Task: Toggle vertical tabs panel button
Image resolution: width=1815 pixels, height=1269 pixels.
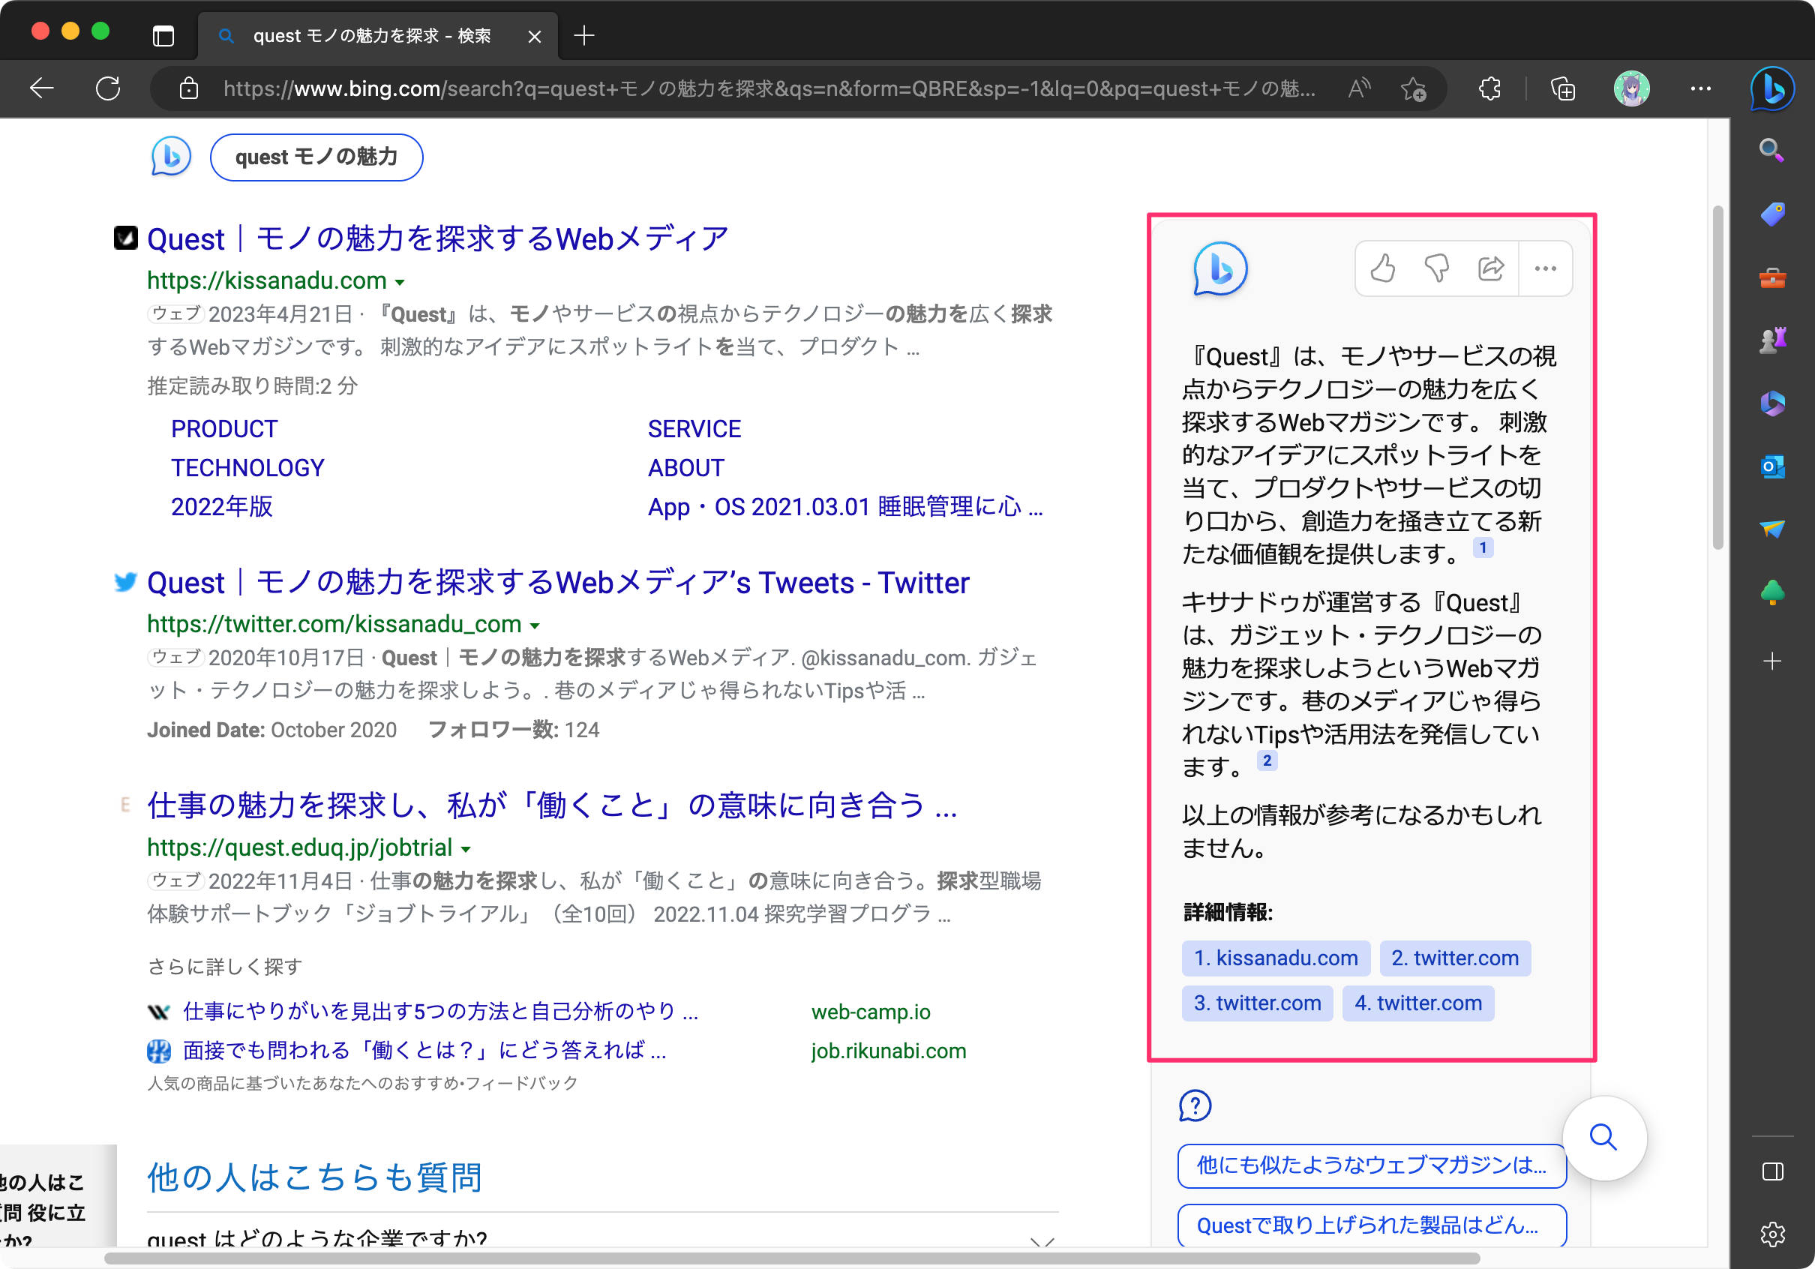Action: pyautogui.click(x=163, y=35)
